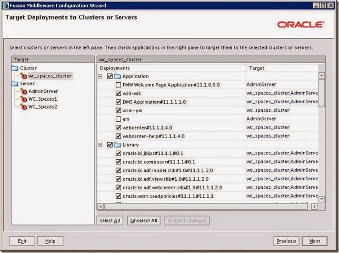Uncheck the wsm-pm checkbox
The image size is (339, 253).
pyautogui.click(x=118, y=110)
